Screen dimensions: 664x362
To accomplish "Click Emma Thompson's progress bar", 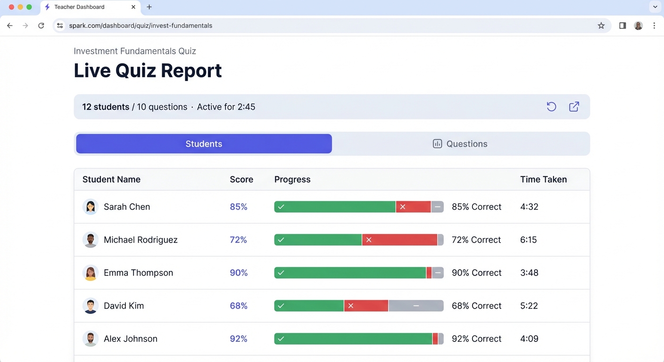I will (359, 273).
